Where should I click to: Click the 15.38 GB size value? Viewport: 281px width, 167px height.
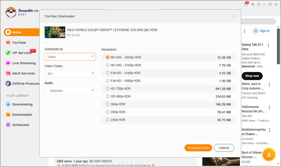224,58
